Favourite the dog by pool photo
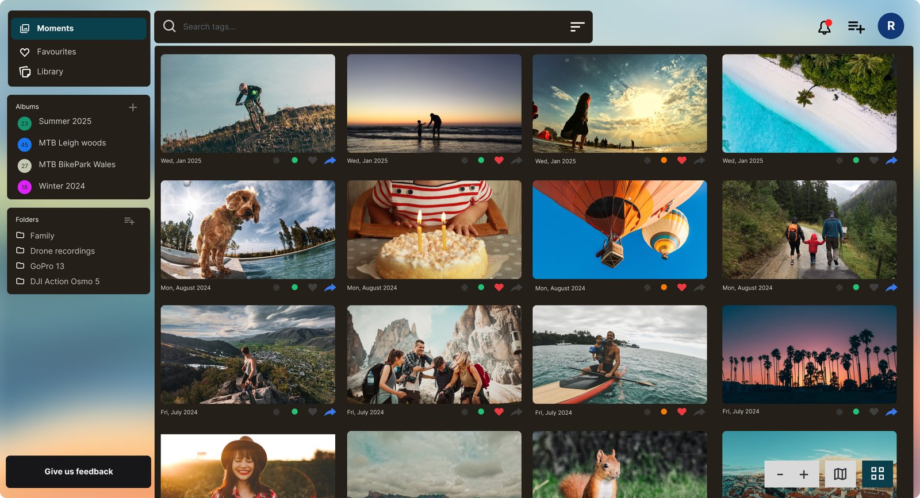The height and width of the screenshot is (498, 920). coord(313,288)
